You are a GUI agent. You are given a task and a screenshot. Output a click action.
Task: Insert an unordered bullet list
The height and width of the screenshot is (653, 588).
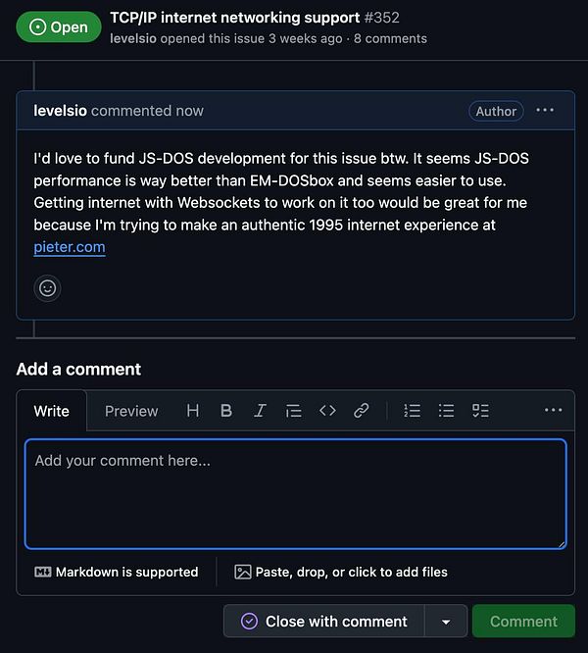click(x=446, y=411)
